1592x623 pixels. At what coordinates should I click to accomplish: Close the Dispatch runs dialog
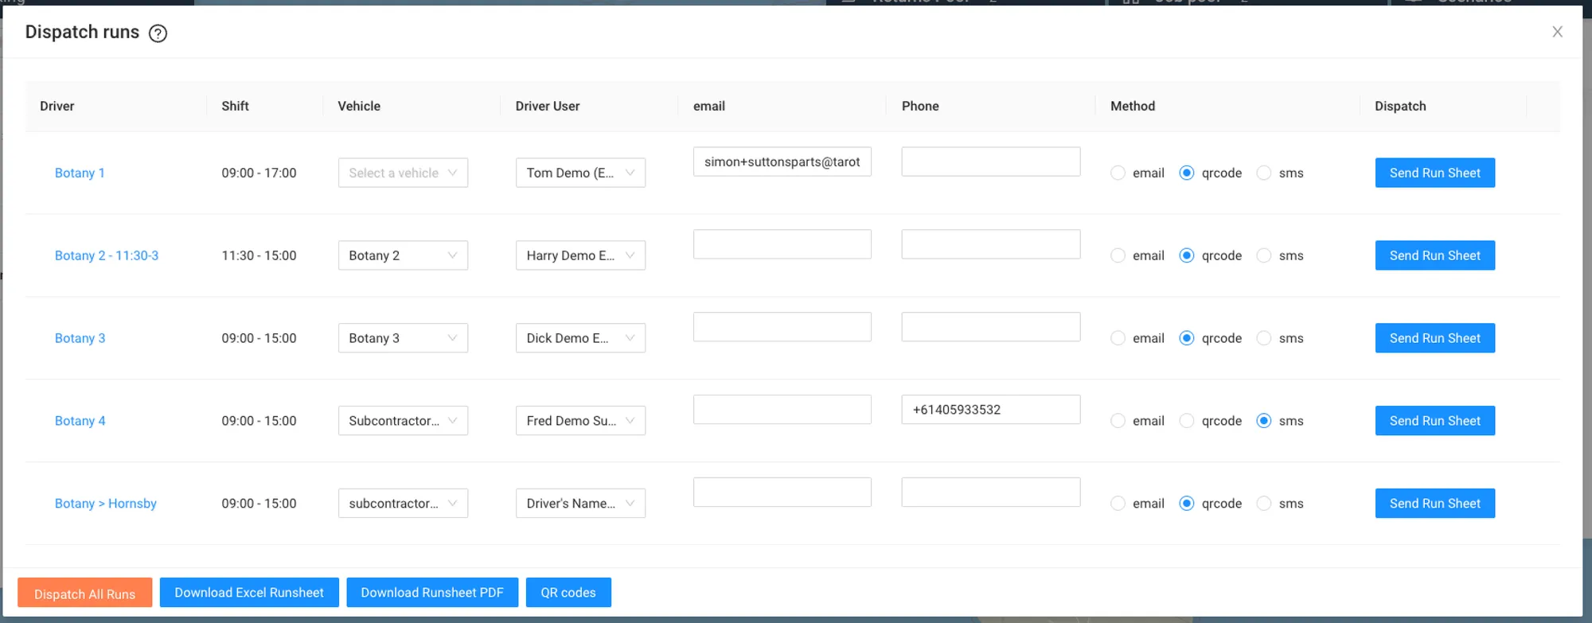click(x=1557, y=32)
